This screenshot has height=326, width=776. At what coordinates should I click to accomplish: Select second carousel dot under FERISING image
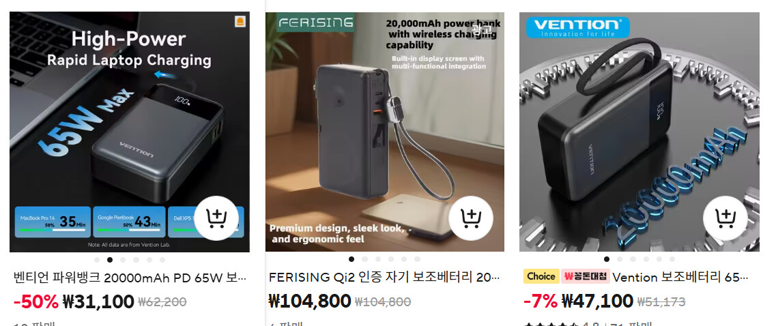[364, 259]
